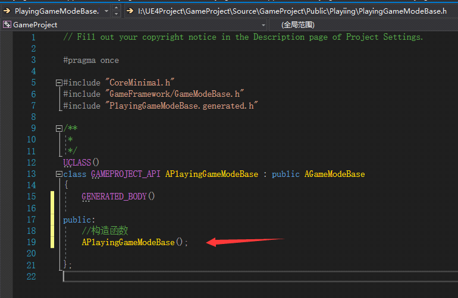Open the (全局范围) global scope combo box
The height and width of the screenshot is (298, 458).
tap(363, 25)
